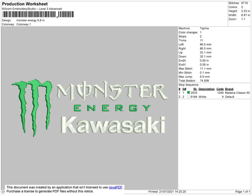This screenshot has height=195, width=252.
Task: Click the Kawasaki lettering in the design
Action: (113, 125)
